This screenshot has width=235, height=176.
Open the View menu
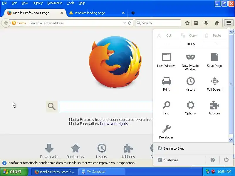25,3
